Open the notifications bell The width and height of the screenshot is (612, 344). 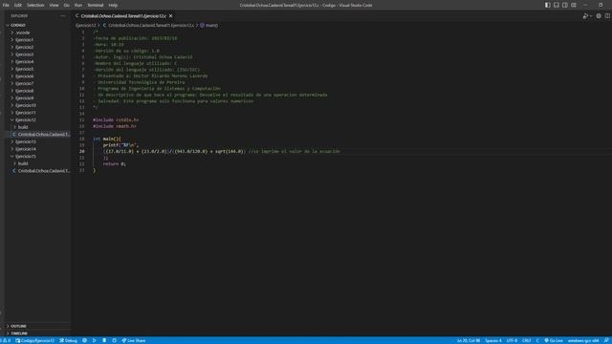tap(606, 340)
